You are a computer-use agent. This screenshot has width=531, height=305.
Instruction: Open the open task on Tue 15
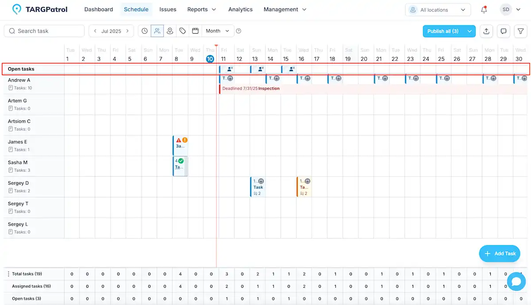(288, 69)
